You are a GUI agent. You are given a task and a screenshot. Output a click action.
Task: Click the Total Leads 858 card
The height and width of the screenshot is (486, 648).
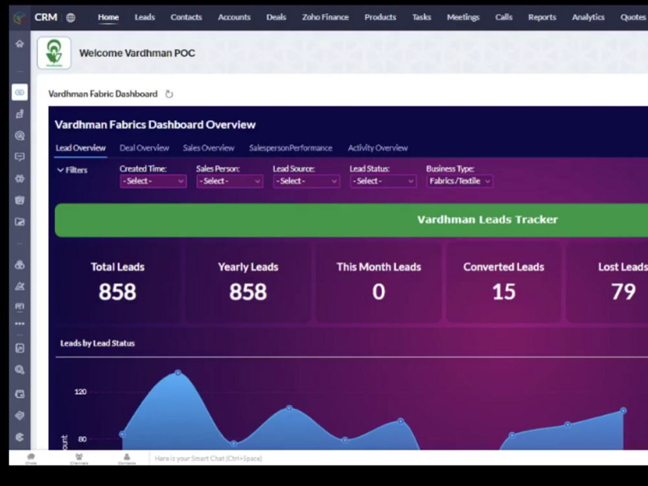[117, 283]
